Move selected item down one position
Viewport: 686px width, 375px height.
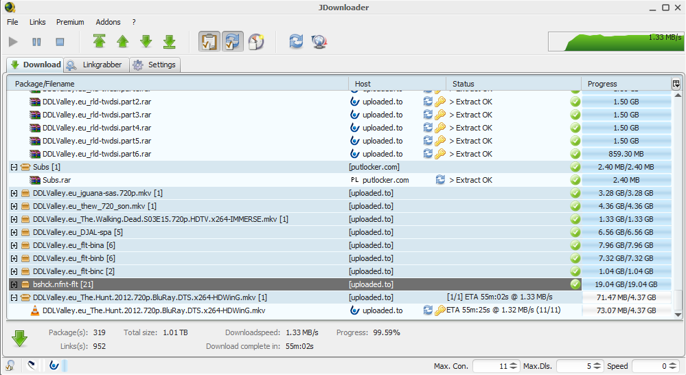(146, 42)
